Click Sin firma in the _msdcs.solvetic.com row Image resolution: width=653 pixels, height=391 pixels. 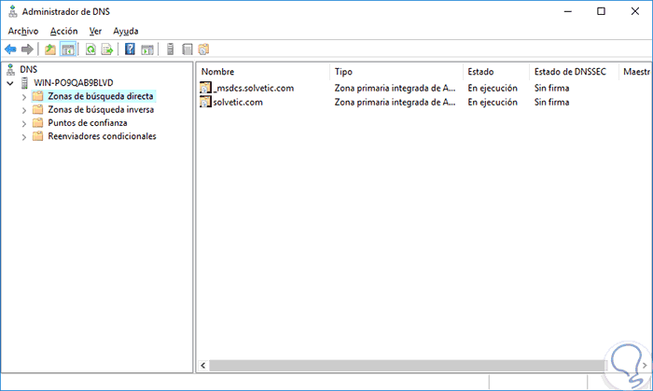click(551, 89)
